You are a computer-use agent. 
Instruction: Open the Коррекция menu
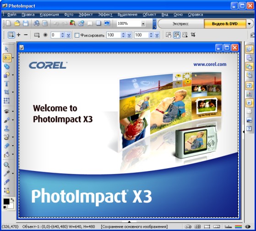coord(49,15)
